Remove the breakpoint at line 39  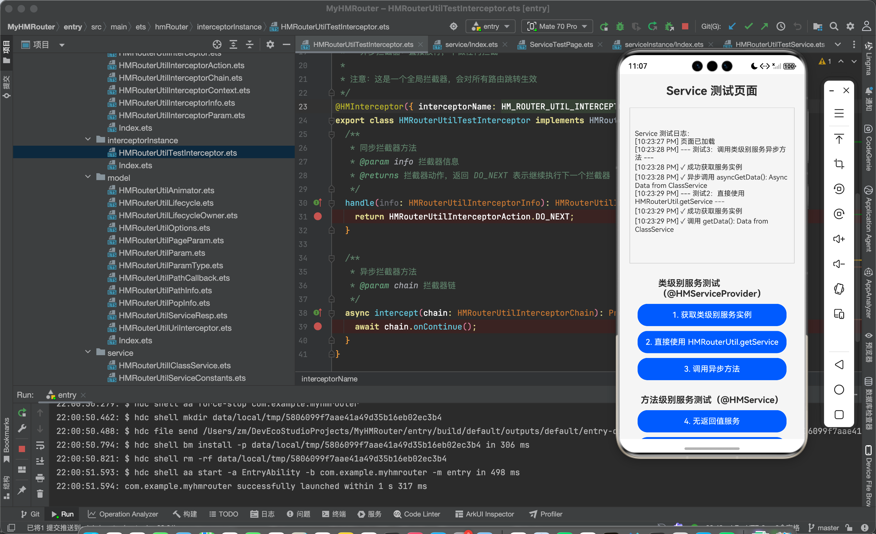318,326
